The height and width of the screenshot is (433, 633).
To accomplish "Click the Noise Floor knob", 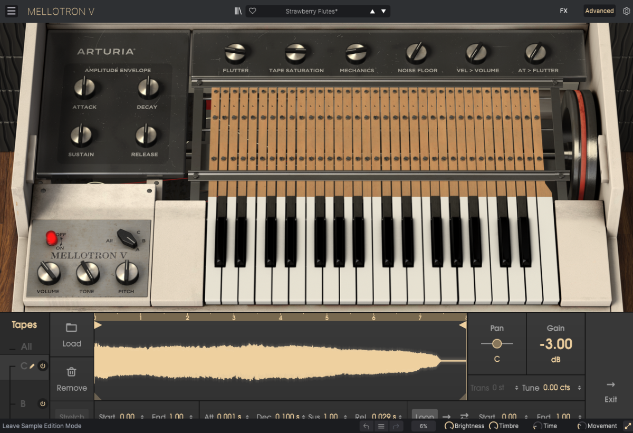I will pyautogui.click(x=417, y=53).
